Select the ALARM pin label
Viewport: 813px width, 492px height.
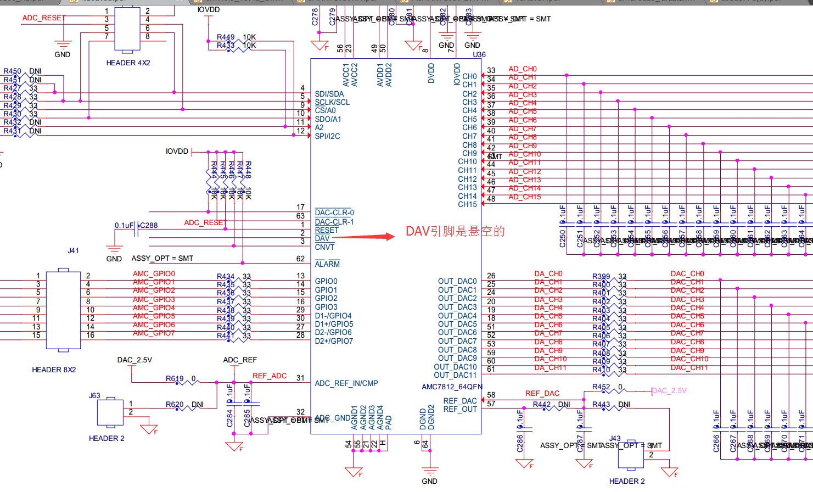tap(327, 265)
